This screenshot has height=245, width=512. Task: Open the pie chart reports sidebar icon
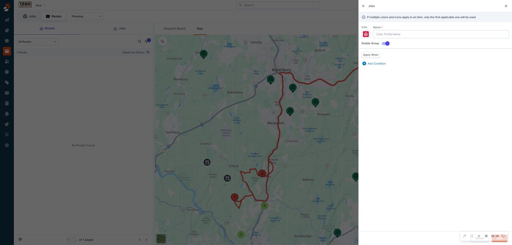7,124
